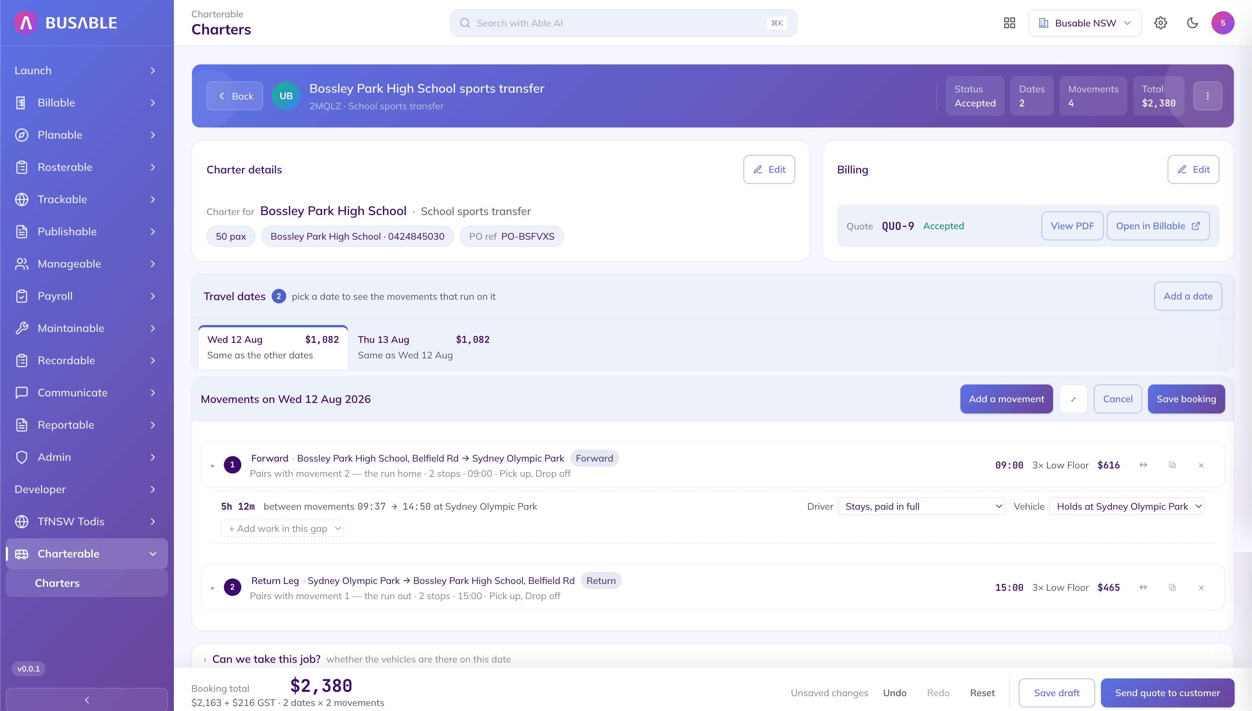Expand the Developer menu chevron
This screenshot has width=1252, height=711.
pyautogui.click(x=153, y=489)
